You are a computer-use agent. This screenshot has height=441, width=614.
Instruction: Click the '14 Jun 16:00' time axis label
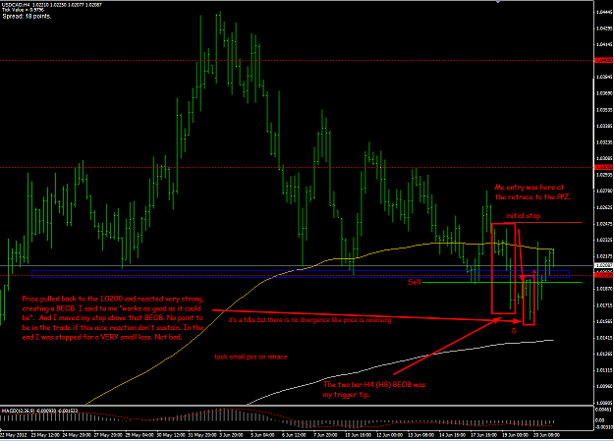pyautogui.click(x=452, y=435)
